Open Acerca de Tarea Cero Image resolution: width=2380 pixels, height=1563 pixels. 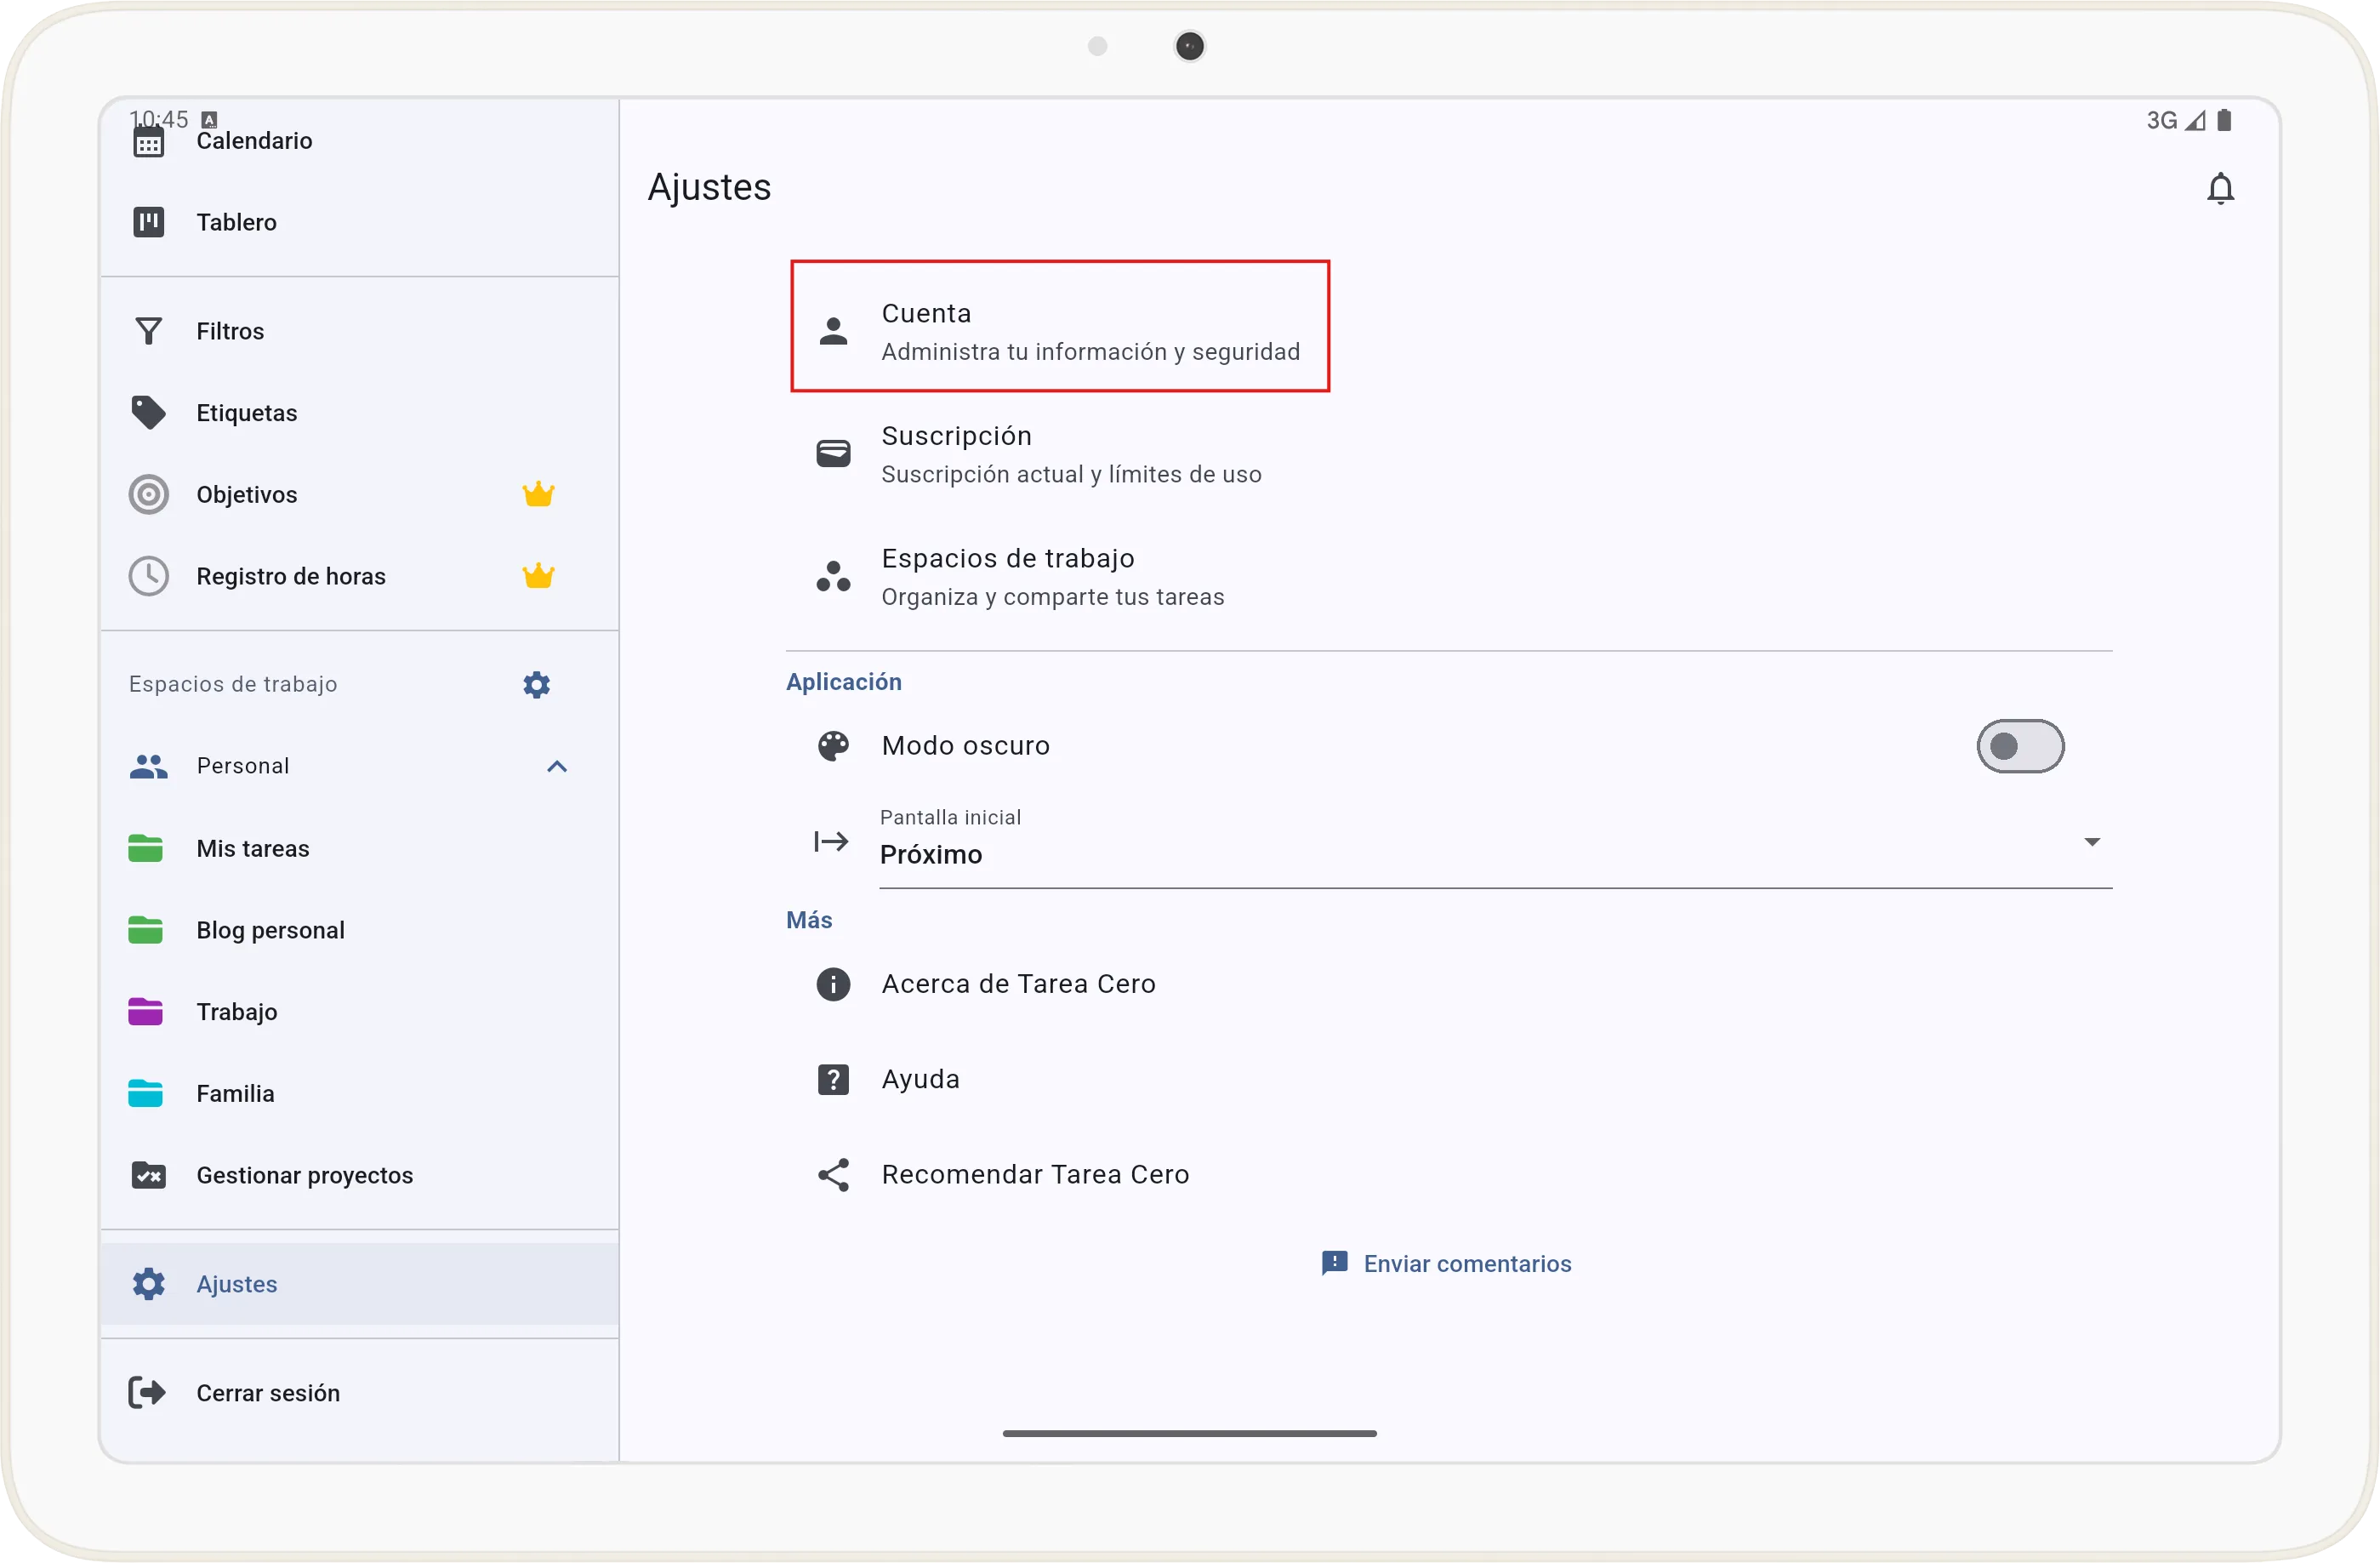pyautogui.click(x=1017, y=984)
